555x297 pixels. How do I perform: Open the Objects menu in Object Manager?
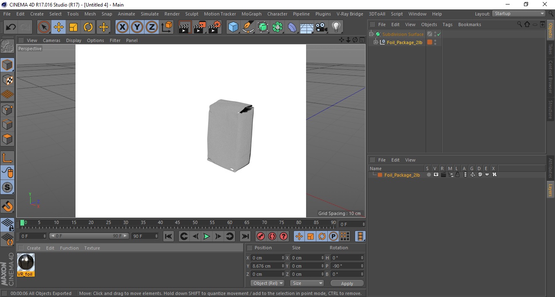pyautogui.click(x=429, y=24)
